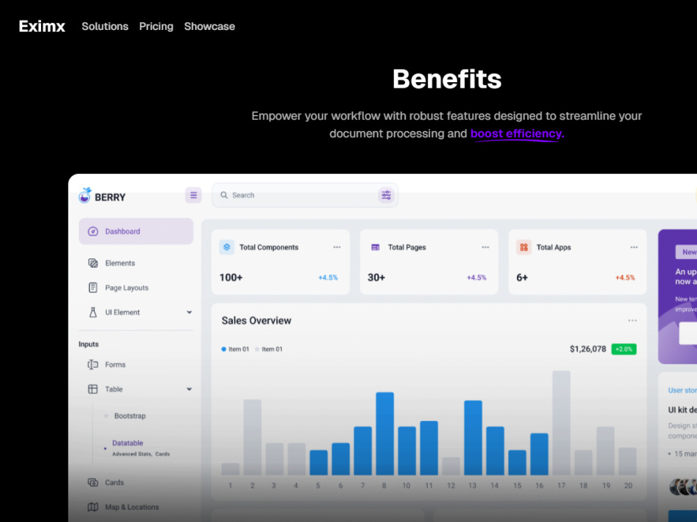Toggle the blue Item 01 legend entry

point(235,349)
